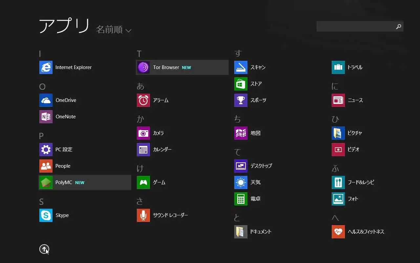Click the アプリ page title
420x263 pixels.
[x=64, y=26]
